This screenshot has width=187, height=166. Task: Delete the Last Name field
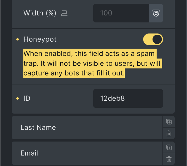pos(169,133)
